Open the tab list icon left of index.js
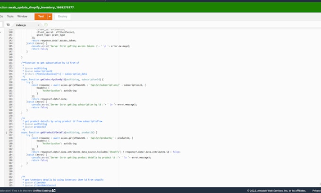 (x=8, y=25)
